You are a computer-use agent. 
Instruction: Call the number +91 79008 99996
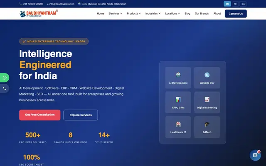point(33,4)
